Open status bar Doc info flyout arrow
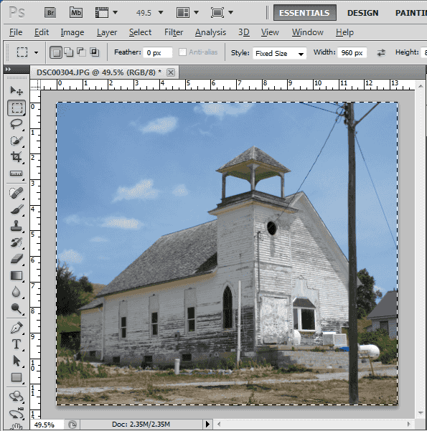 pos(207,425)
